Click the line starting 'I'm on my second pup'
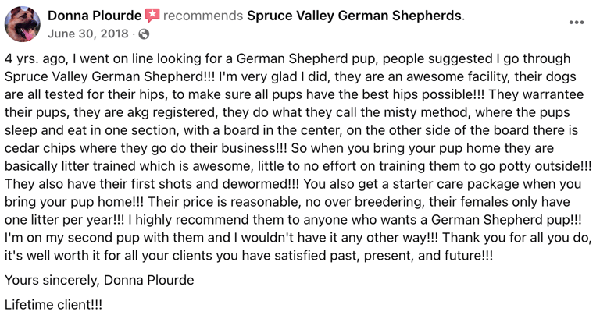Screen dimensions: 600x315 tap(298, 239)
